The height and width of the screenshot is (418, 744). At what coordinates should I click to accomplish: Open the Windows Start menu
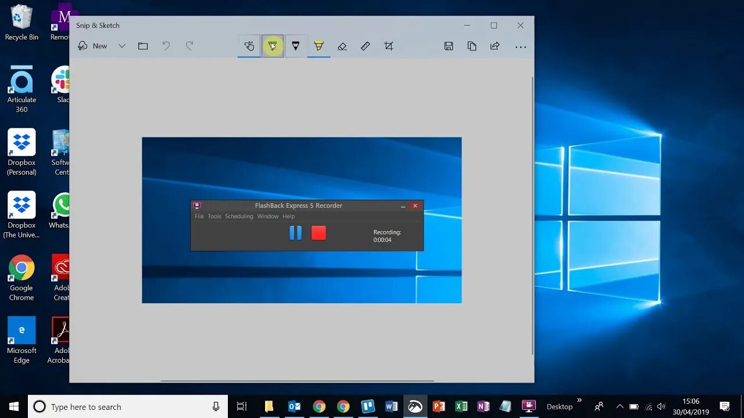[x=14, y=406]
